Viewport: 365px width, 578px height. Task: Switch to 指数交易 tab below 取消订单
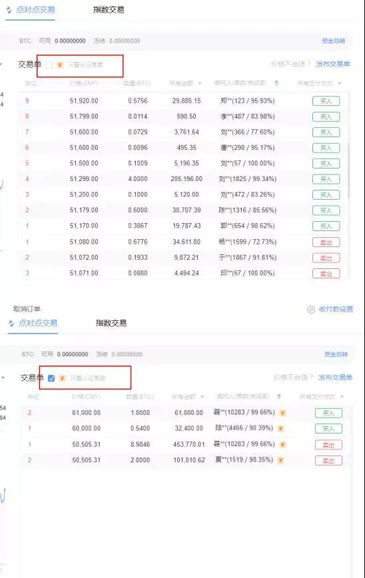[111, 323]
